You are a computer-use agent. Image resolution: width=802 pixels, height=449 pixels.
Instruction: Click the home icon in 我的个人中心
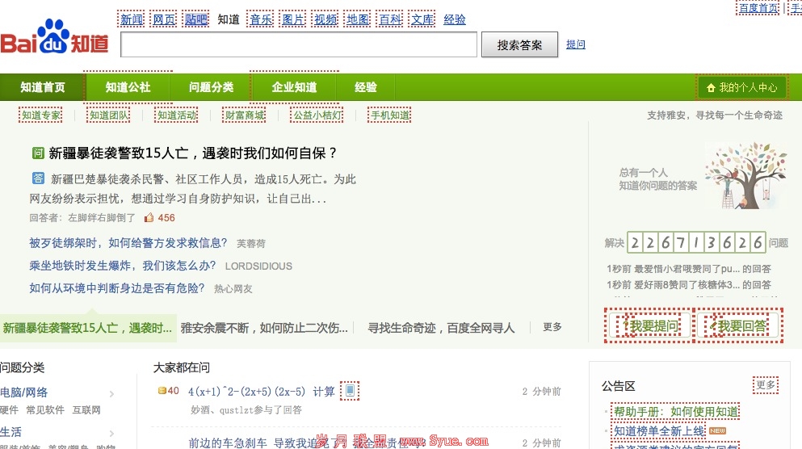(x=711, y=88)
